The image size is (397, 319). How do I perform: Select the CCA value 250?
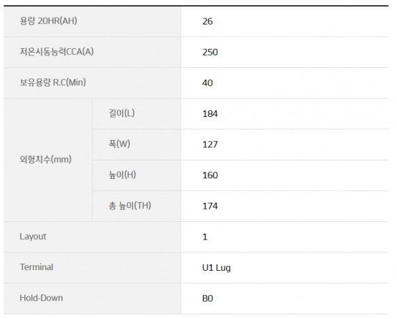(210, 52)
